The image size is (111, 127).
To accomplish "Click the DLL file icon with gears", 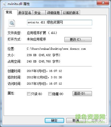I will (12, 23).
